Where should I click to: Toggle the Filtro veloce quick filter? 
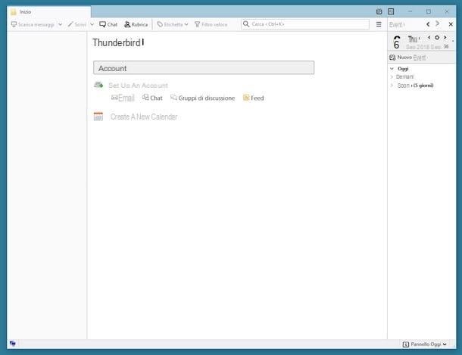(x=211, y=24)
